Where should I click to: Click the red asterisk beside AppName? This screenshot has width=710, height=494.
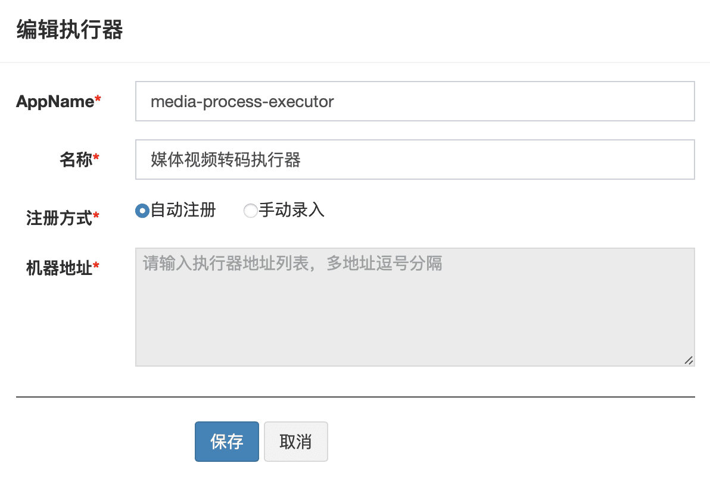[98, 101]
